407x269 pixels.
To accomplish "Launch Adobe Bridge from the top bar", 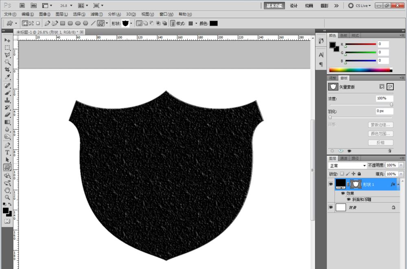I will (x=22, y=5).
